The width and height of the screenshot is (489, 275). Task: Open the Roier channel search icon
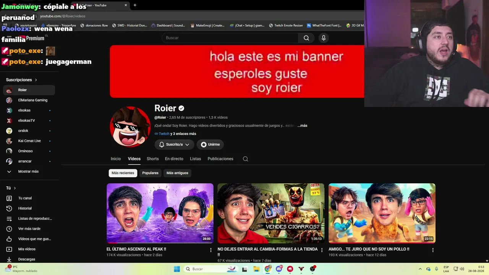246,159
